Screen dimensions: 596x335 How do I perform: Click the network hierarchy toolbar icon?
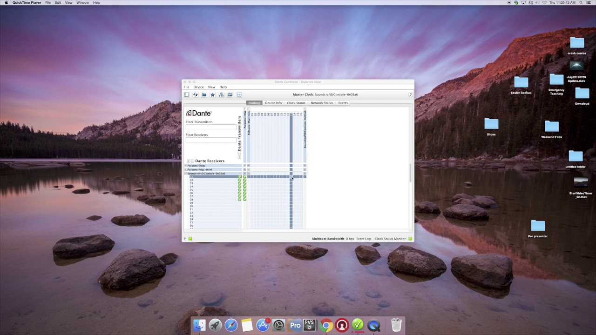[221, 94]
